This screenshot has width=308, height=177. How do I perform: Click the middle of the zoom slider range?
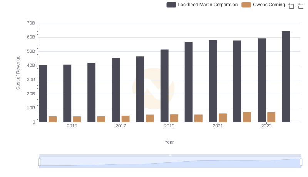[170, 163]
